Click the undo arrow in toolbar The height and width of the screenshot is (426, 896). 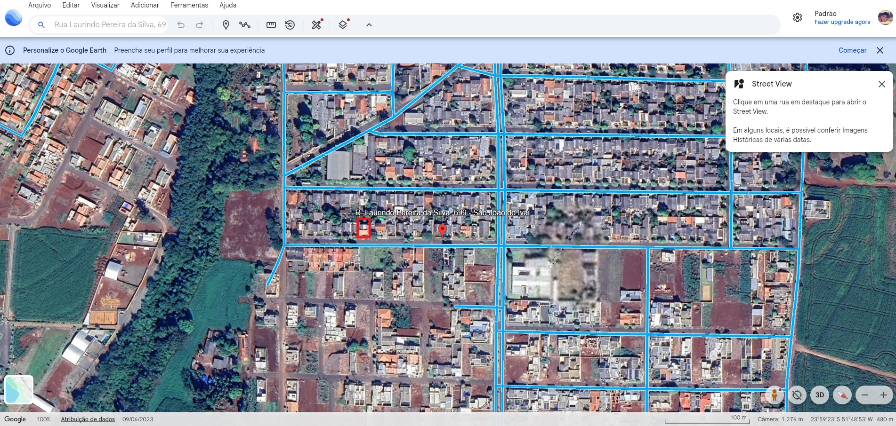[x=181, y=25]
